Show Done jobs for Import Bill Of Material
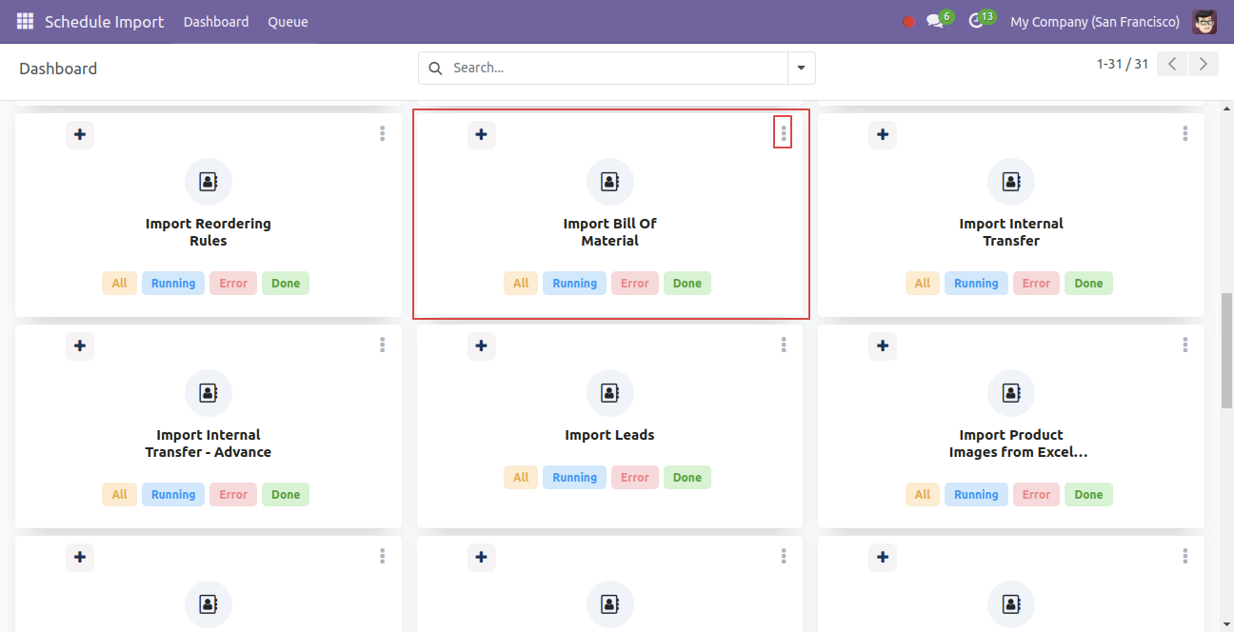 coord(687,284)
